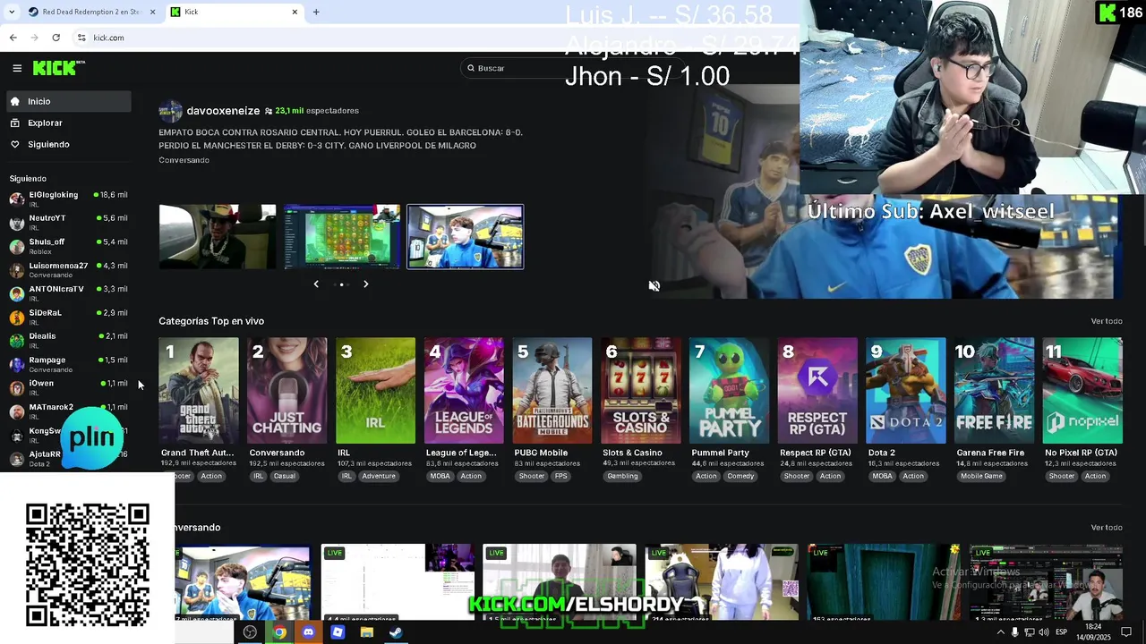Unmute the featured stream preview
1146x644 pixels.
point(654,286)
